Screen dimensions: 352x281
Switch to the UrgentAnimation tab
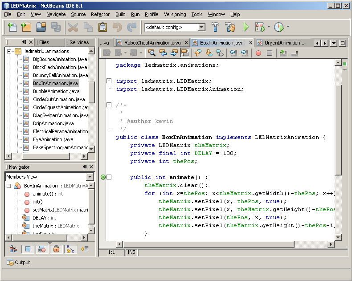coord(284,43)
